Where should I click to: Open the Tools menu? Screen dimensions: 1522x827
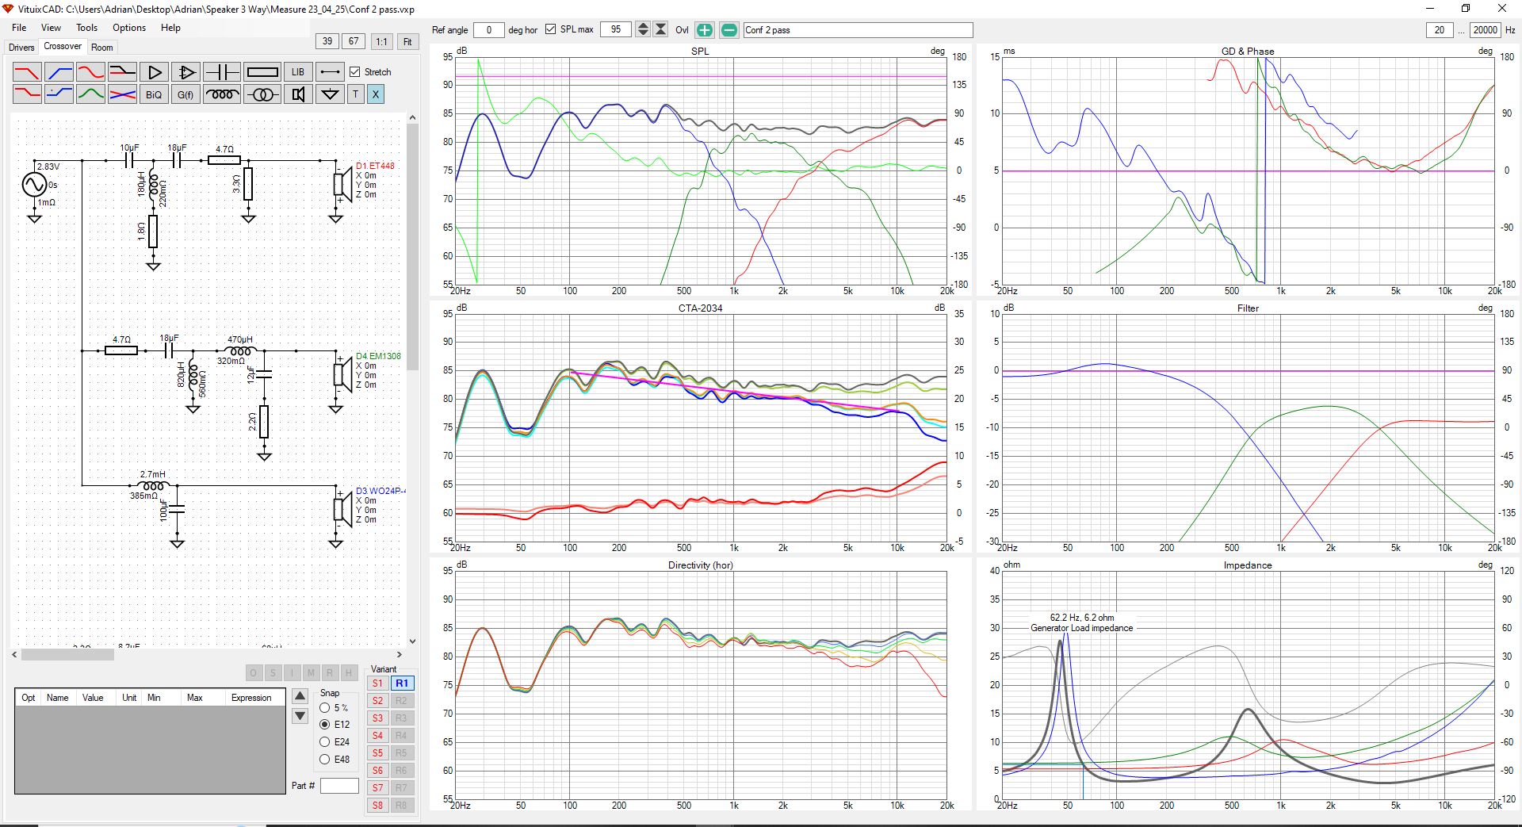pos(87,28)
